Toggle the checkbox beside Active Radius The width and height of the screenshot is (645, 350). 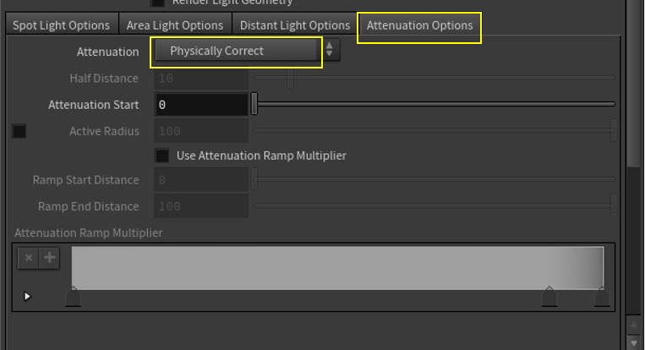point(19,131)
